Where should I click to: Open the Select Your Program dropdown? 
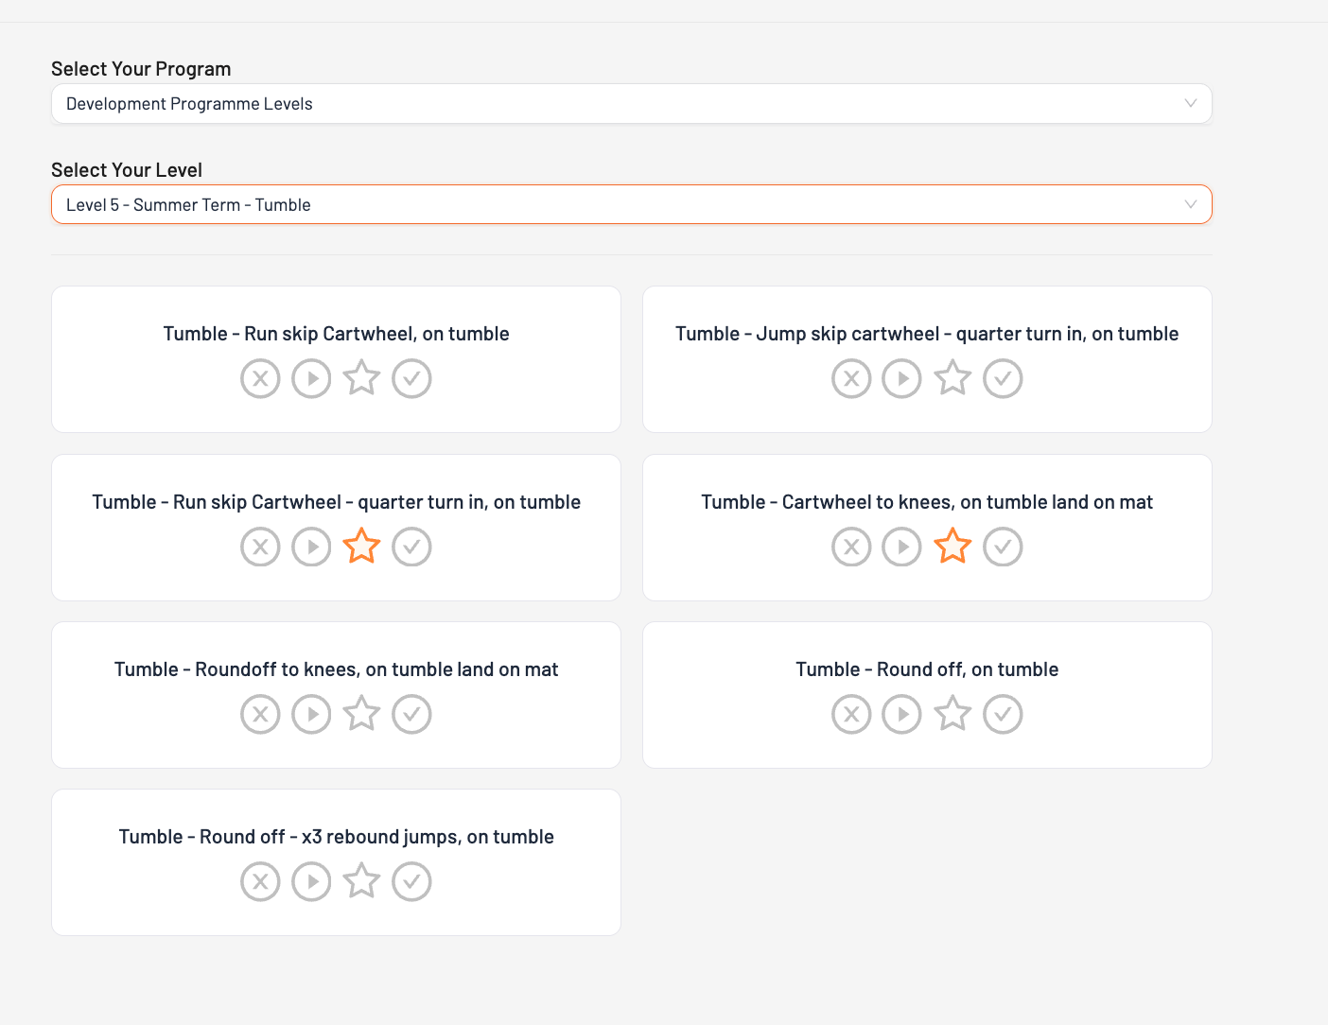click(x=631, y=104)
